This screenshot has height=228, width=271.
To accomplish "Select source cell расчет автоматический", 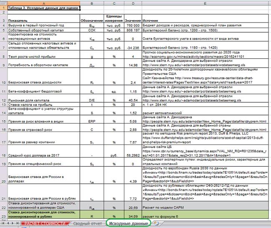I will pos(205,111).
